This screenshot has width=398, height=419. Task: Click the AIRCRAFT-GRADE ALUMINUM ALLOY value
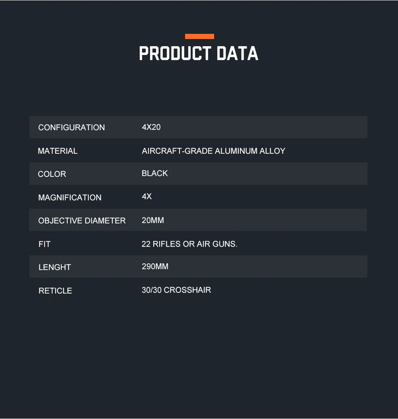click(x=213, y=151)
